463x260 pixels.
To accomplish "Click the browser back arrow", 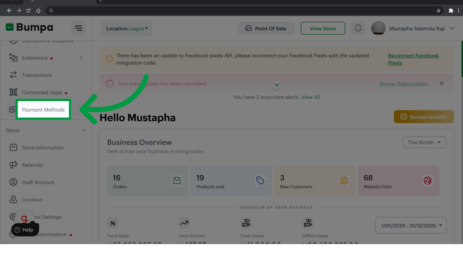I will [x=9, y=11].
